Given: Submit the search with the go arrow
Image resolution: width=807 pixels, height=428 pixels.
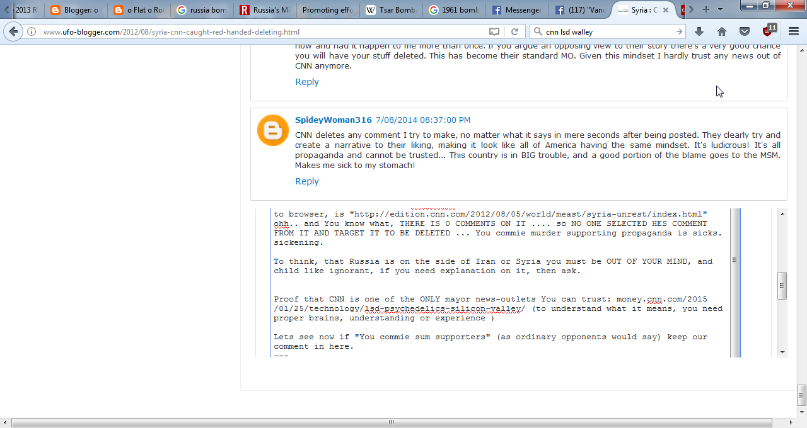Looking at the screenshot, I should tap(679, 31).
